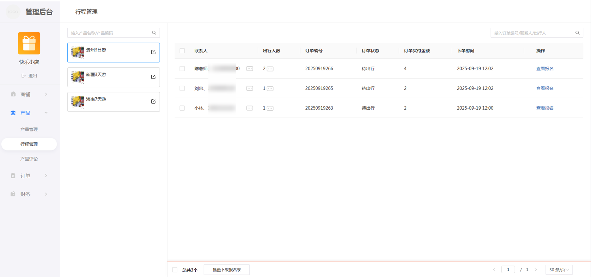
Task: Expand the 财务 sidebar section
Action: pyautogui.click(x=29, y=194)
